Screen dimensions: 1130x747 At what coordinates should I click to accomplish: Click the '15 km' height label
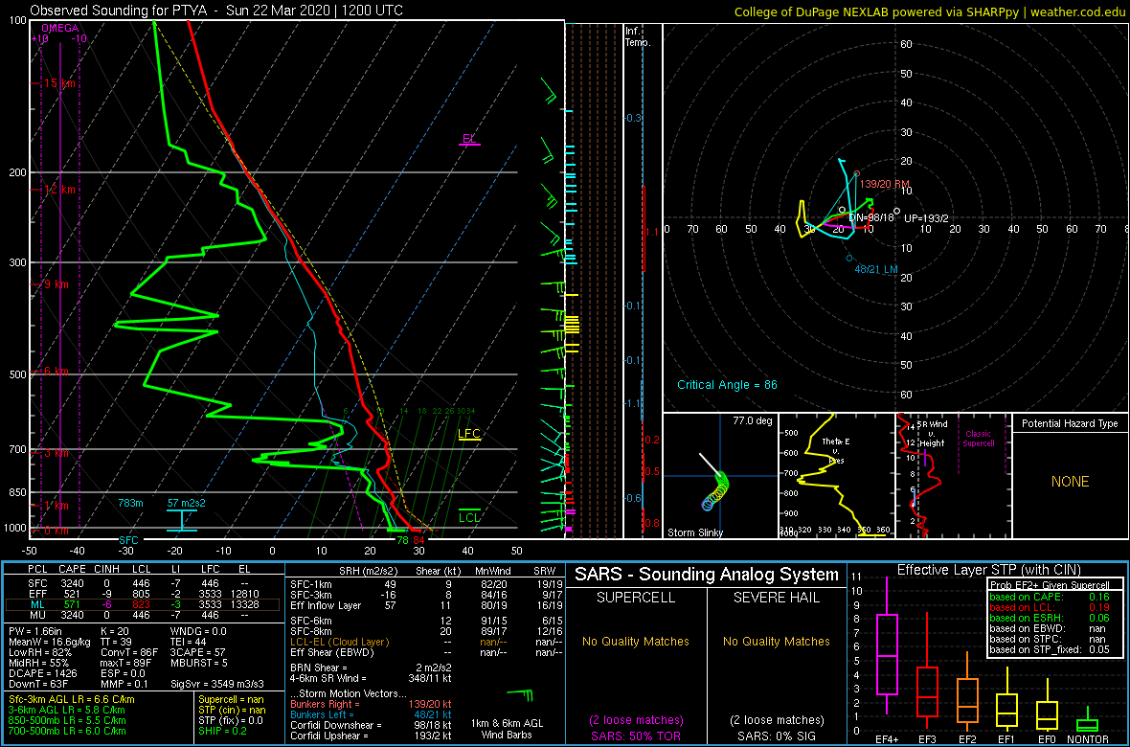tap(59, 83)
